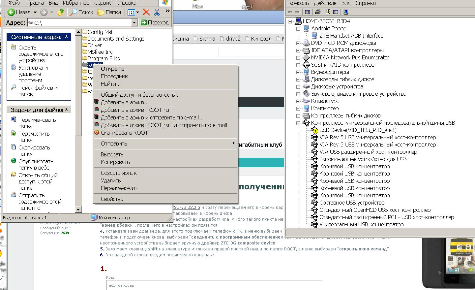Choose Свойства in the context menu
The height and width of the screenshot is (290, 475).
click(112, 199)
